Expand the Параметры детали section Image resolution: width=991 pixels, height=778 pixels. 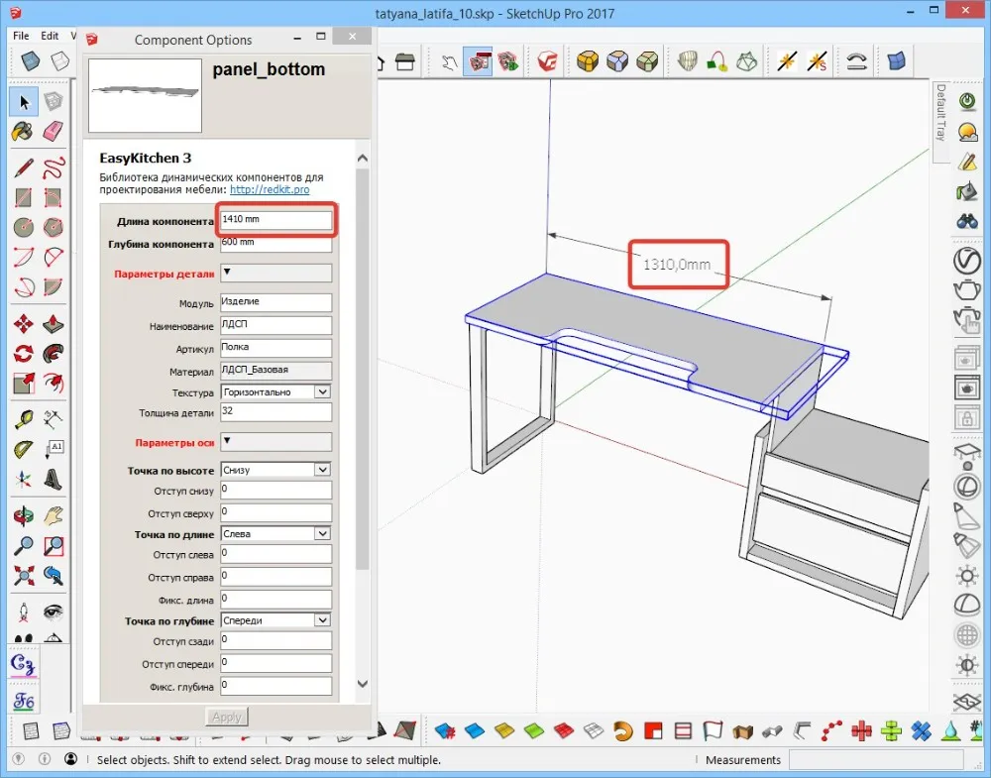click(275, 273)
